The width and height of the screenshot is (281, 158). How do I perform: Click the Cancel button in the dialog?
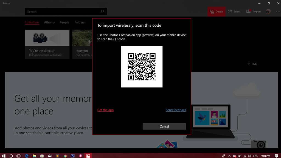[x=164, y=126]
